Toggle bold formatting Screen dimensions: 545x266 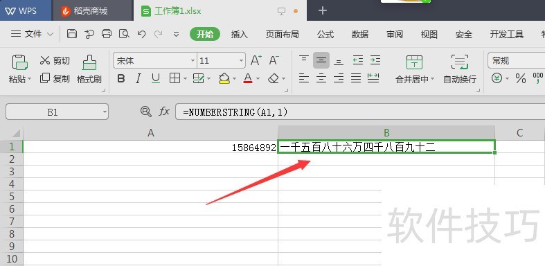point(121,78)
